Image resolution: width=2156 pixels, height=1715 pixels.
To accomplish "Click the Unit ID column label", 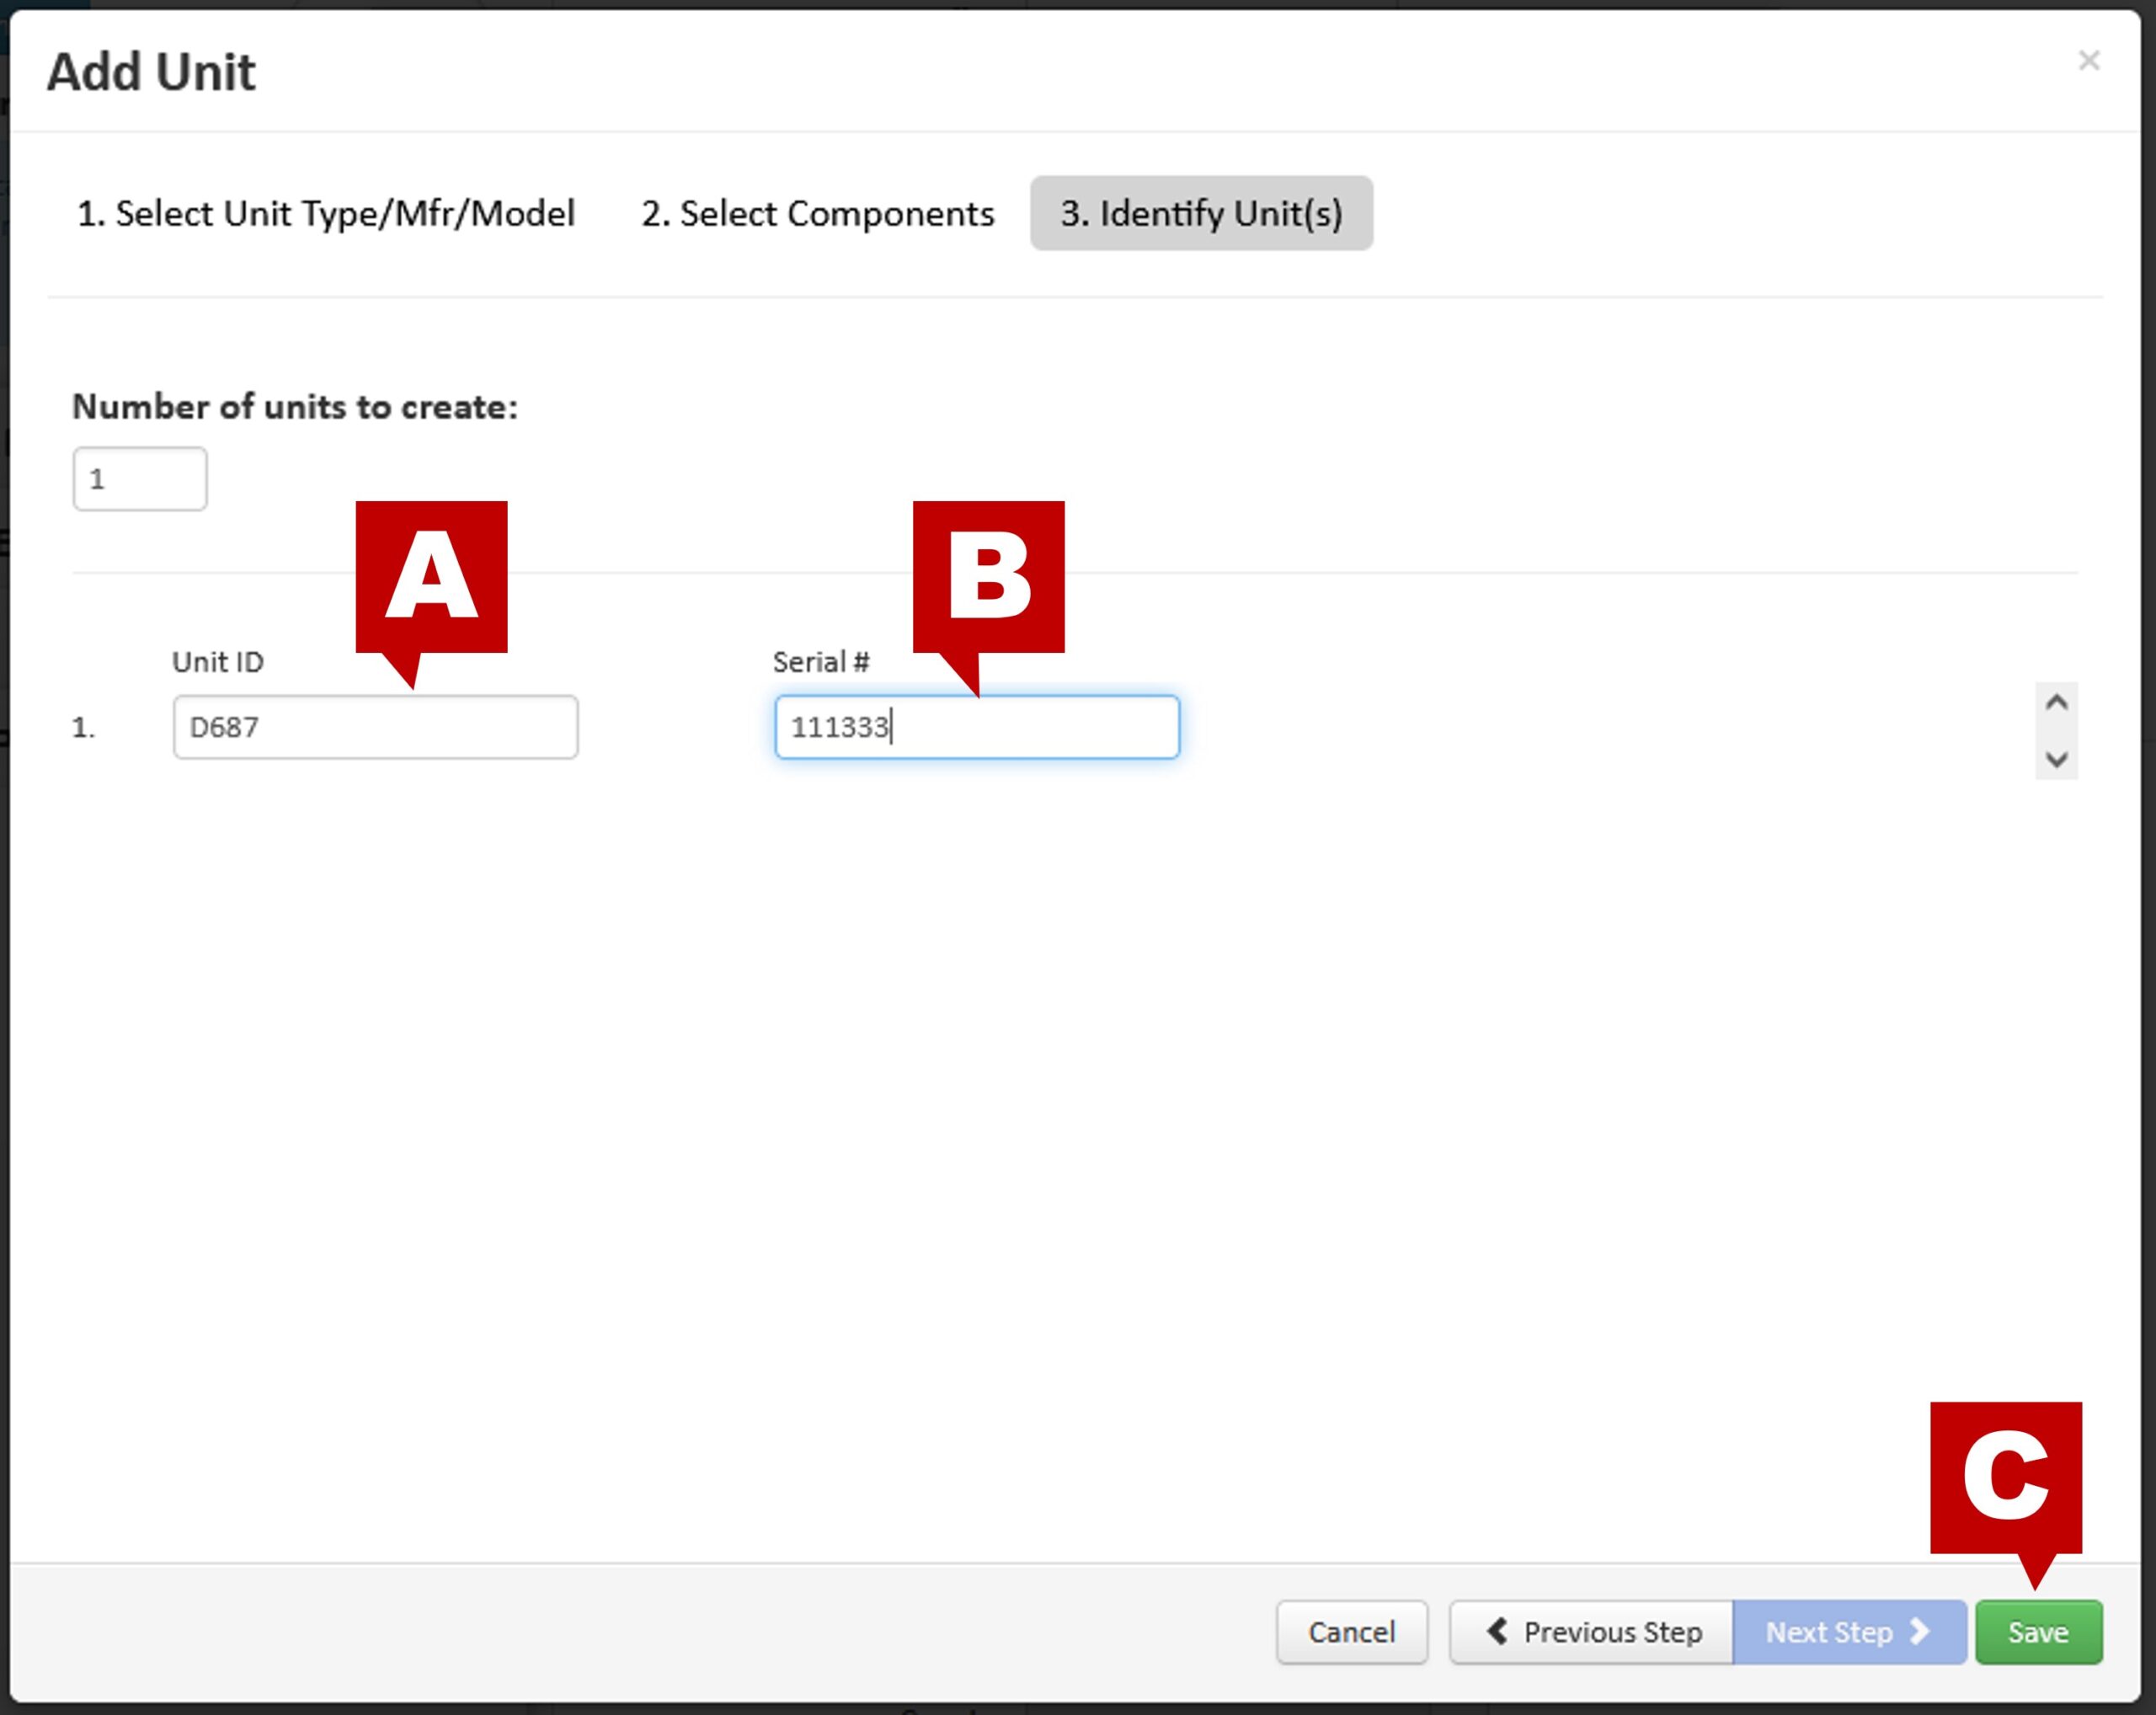I will coord(218,662).
